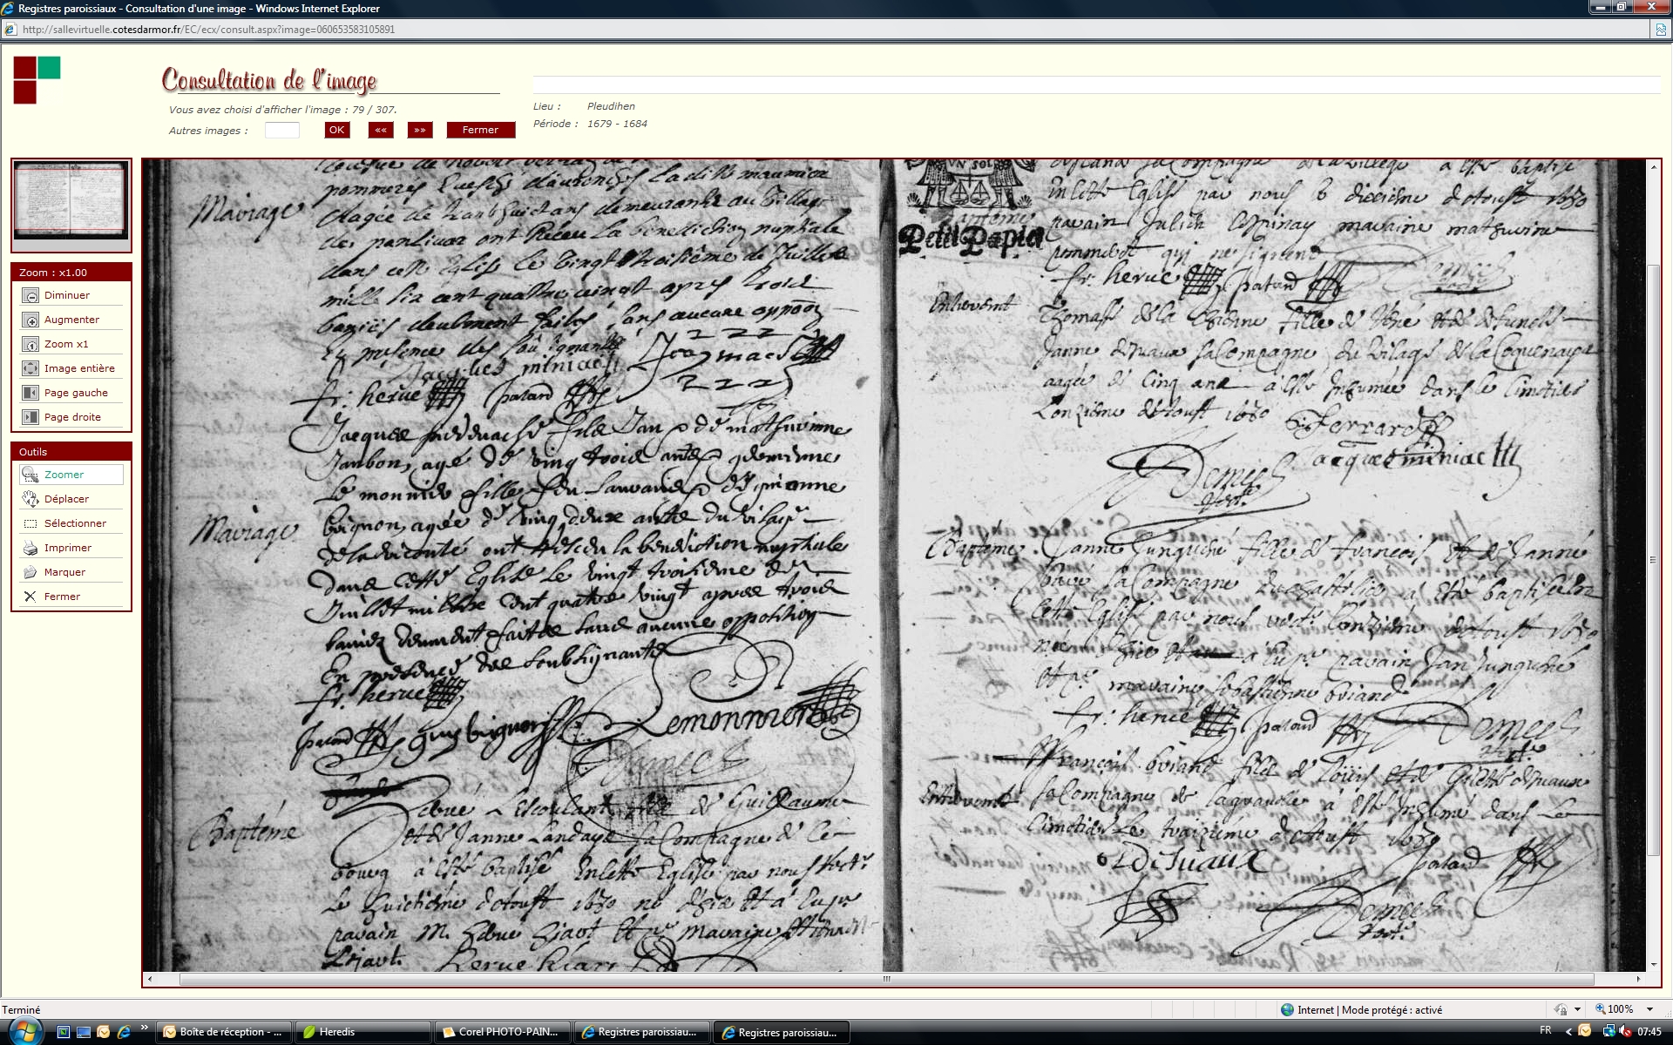Viewport: 1673px width, 1045px height.
Task: Go to the next image with »» button
Action: coord(420,130)
